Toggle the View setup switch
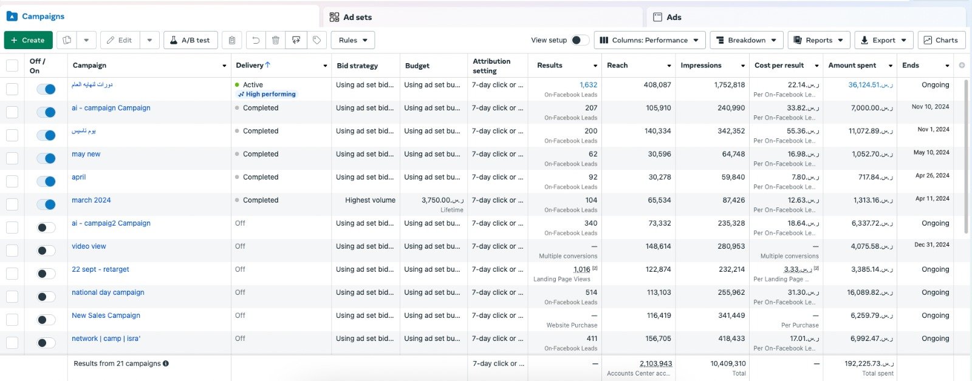Image resolution: width=972 pixels, height=381 pixels. click(580, 40)
